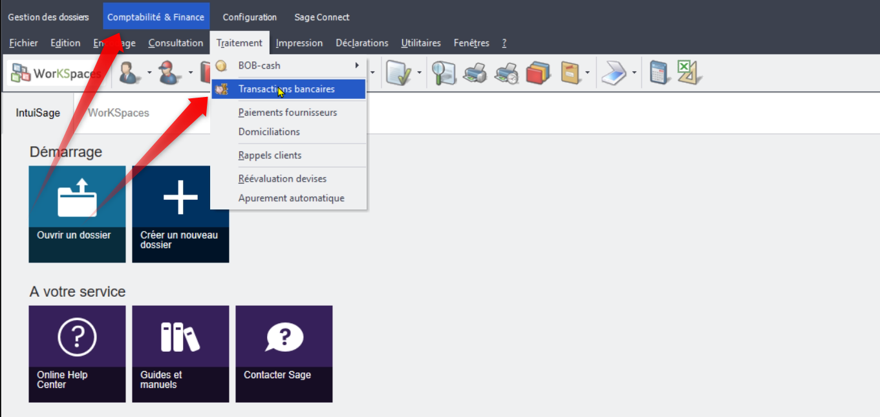The image size is (880, 417).
Task: Choose Domiciliations from the Traitement menu
Action: (288, 132)
